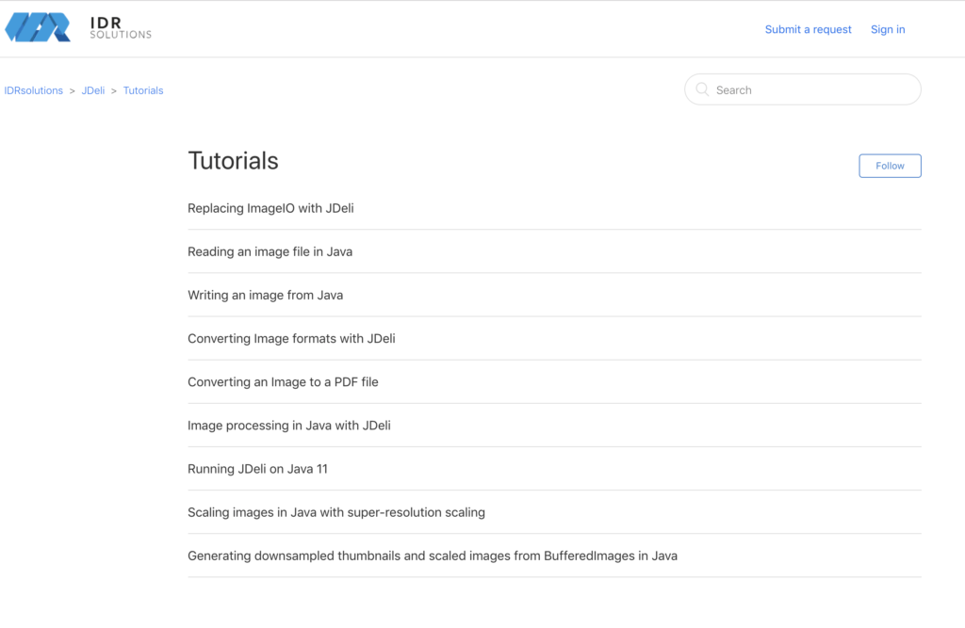Open Converting Image formats with JDeli
The height and width of the screenshot is (628, 965).
pos(291,338)
